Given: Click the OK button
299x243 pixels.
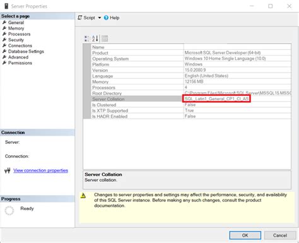Looking at the screenshot, I should tap(245, 235).
